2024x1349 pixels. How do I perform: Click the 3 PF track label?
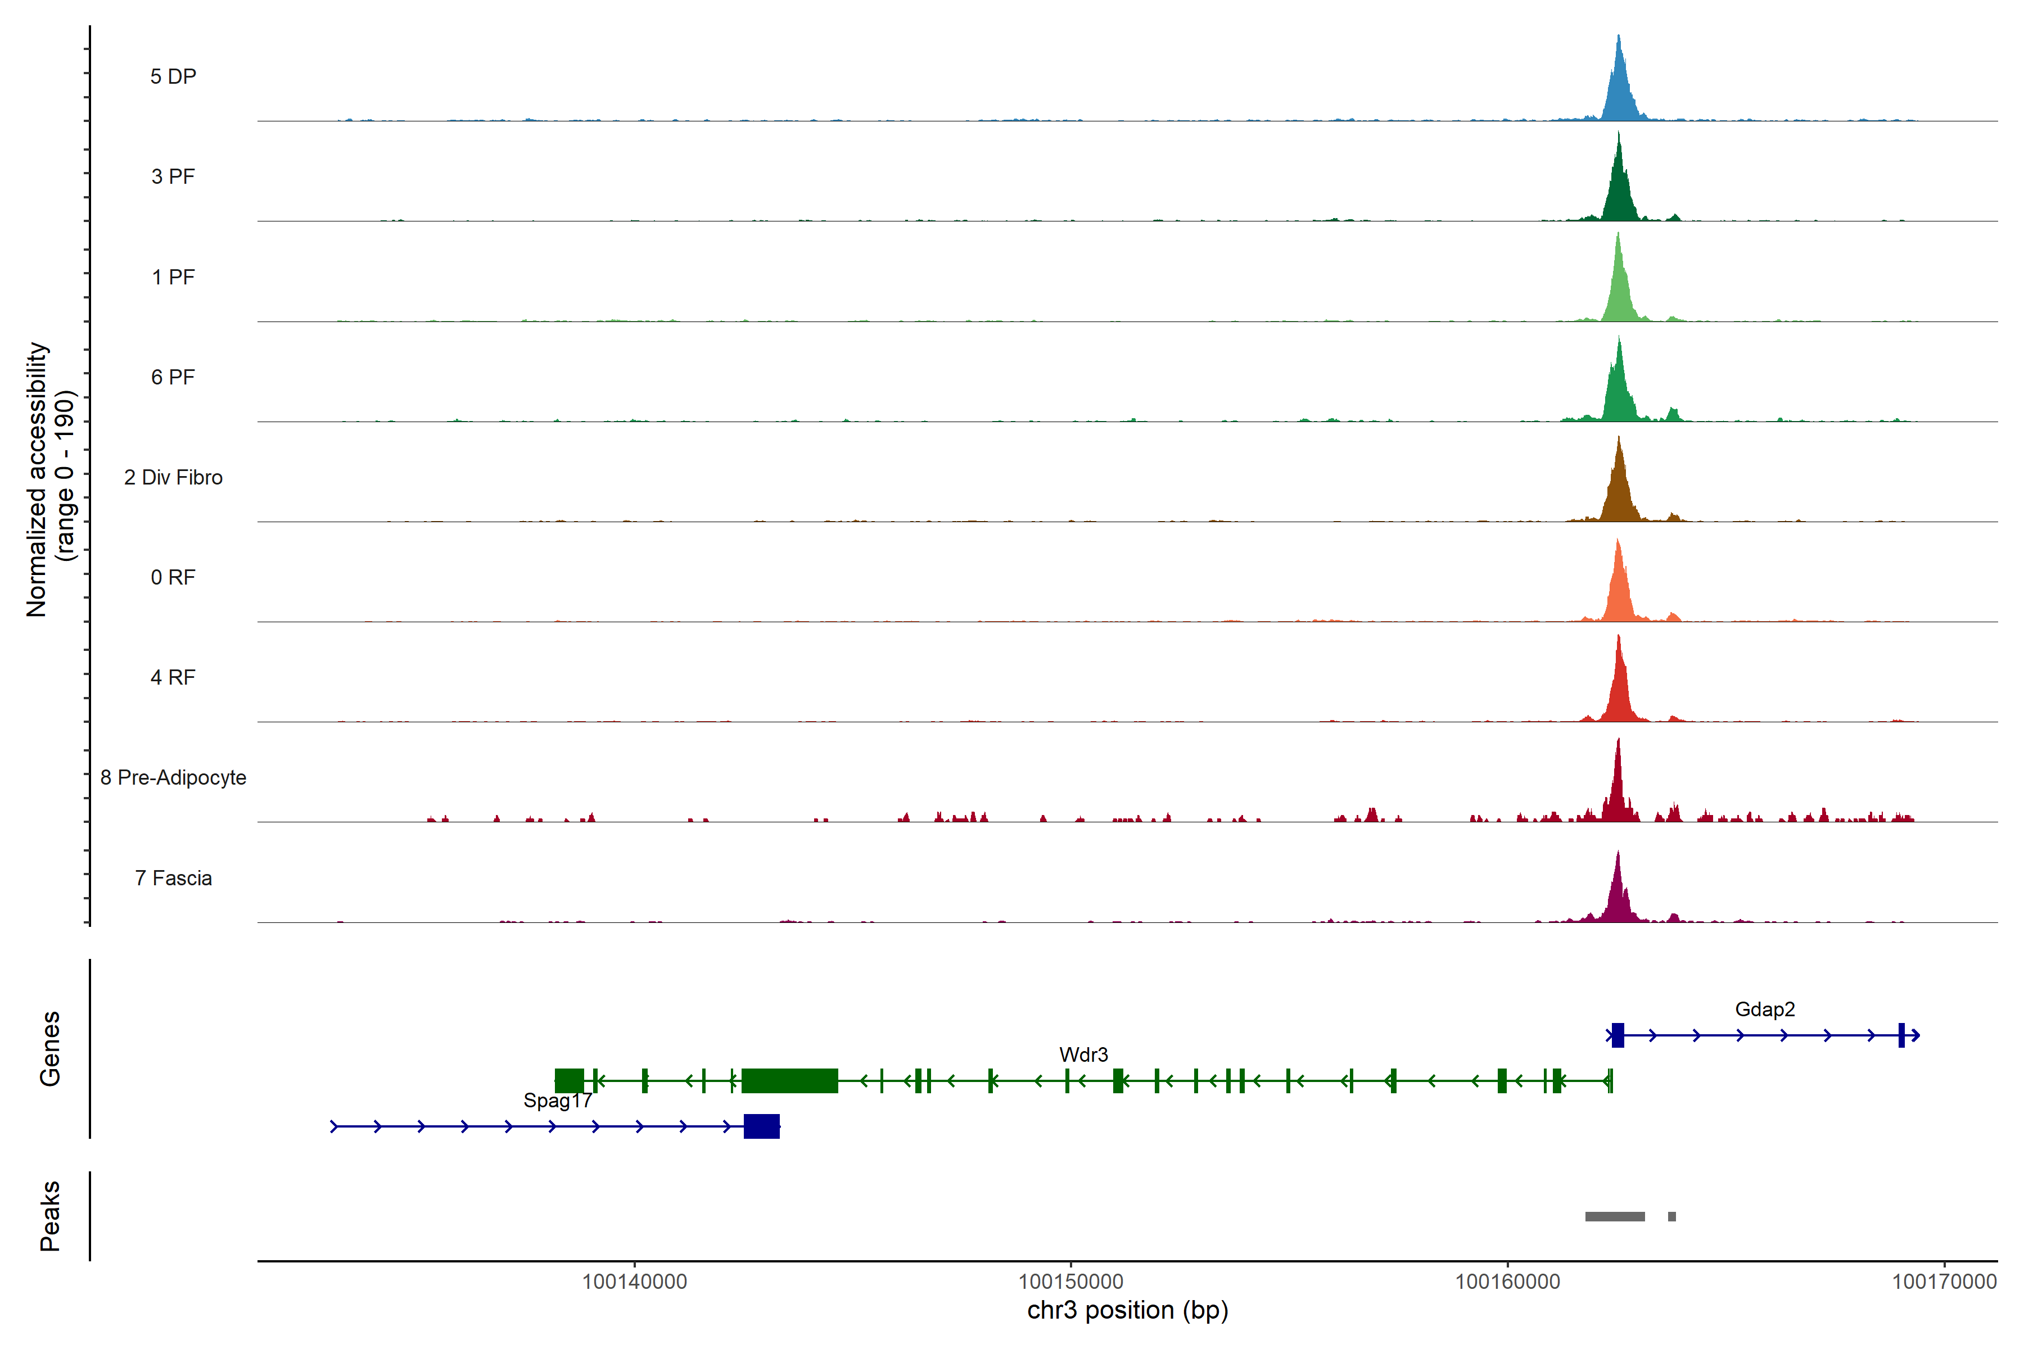click(173, 176)
